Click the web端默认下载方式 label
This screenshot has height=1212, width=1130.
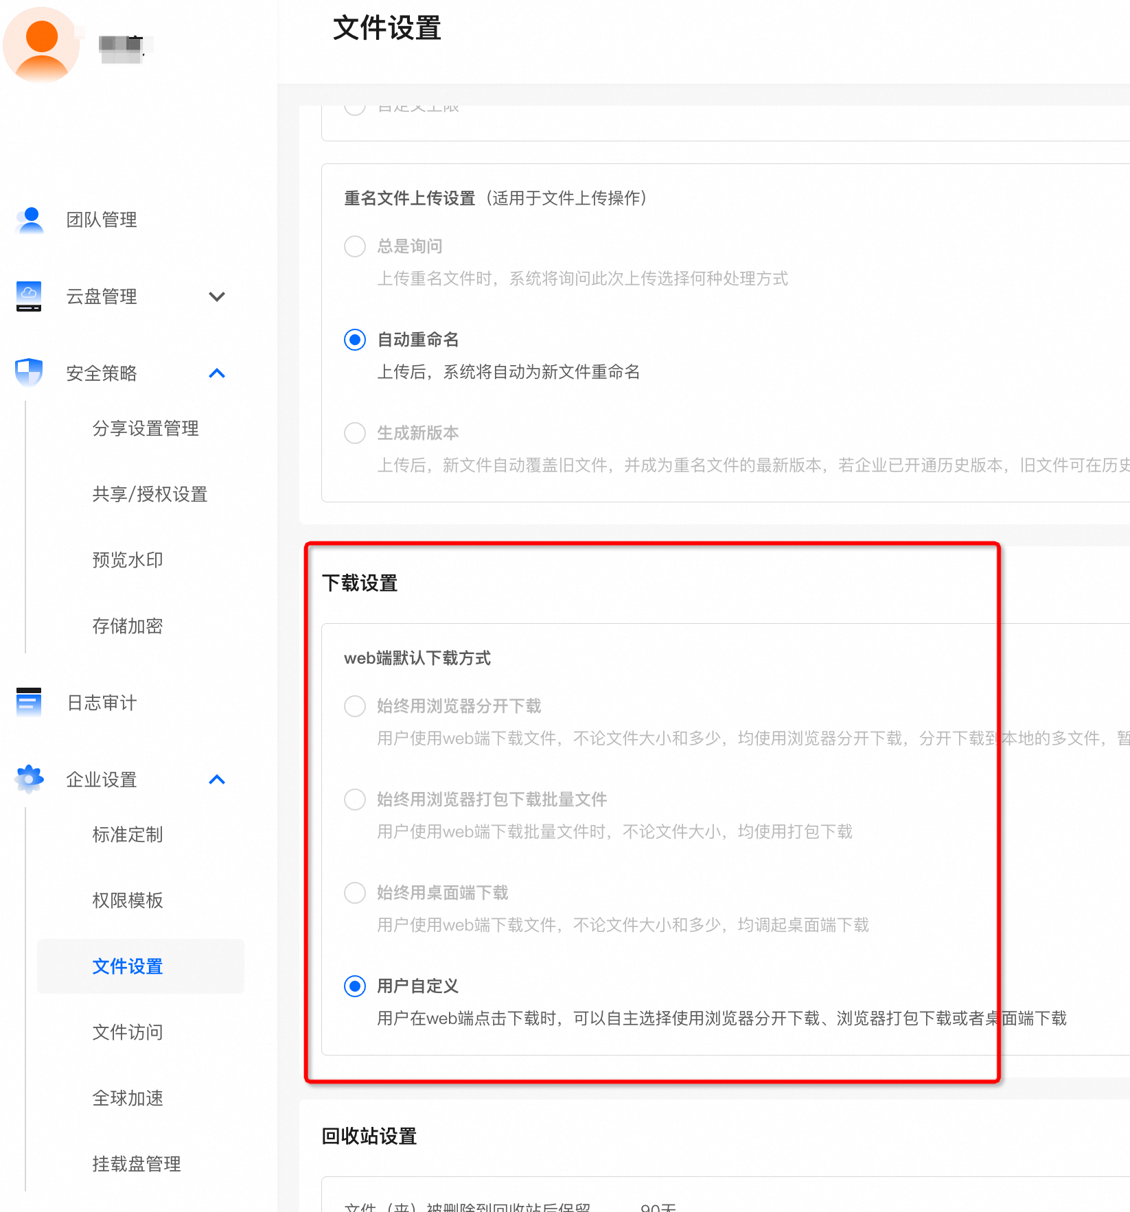coord(417,658)
